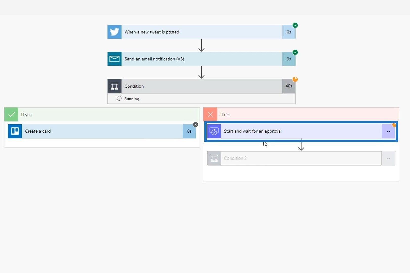Open the 'When a new tweet is posted' step

click(x=201, y=32)
